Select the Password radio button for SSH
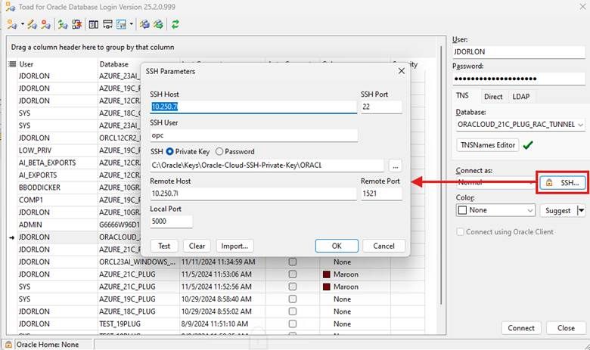The height and width of the screenshot is (350, 590). (219, 151)
